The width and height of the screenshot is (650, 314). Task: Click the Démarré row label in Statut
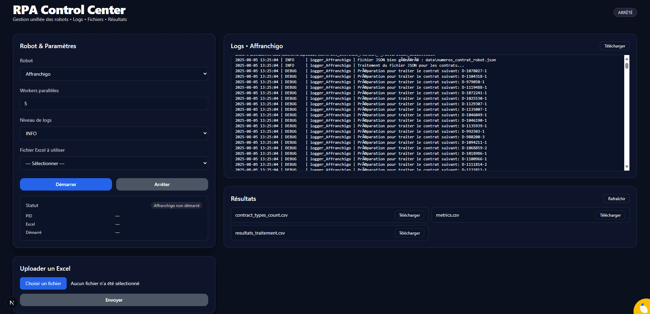(x=34, y=232)
